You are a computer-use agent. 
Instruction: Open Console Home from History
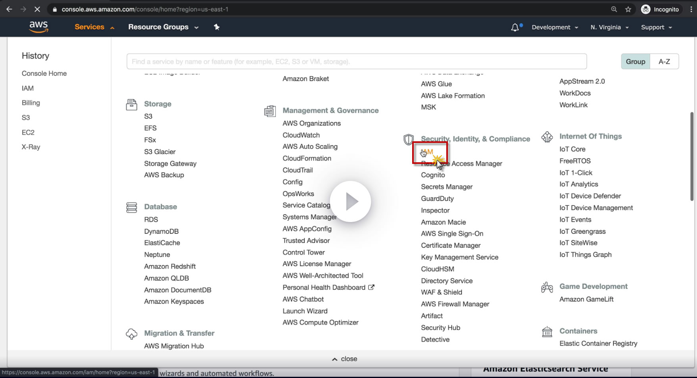44,73
